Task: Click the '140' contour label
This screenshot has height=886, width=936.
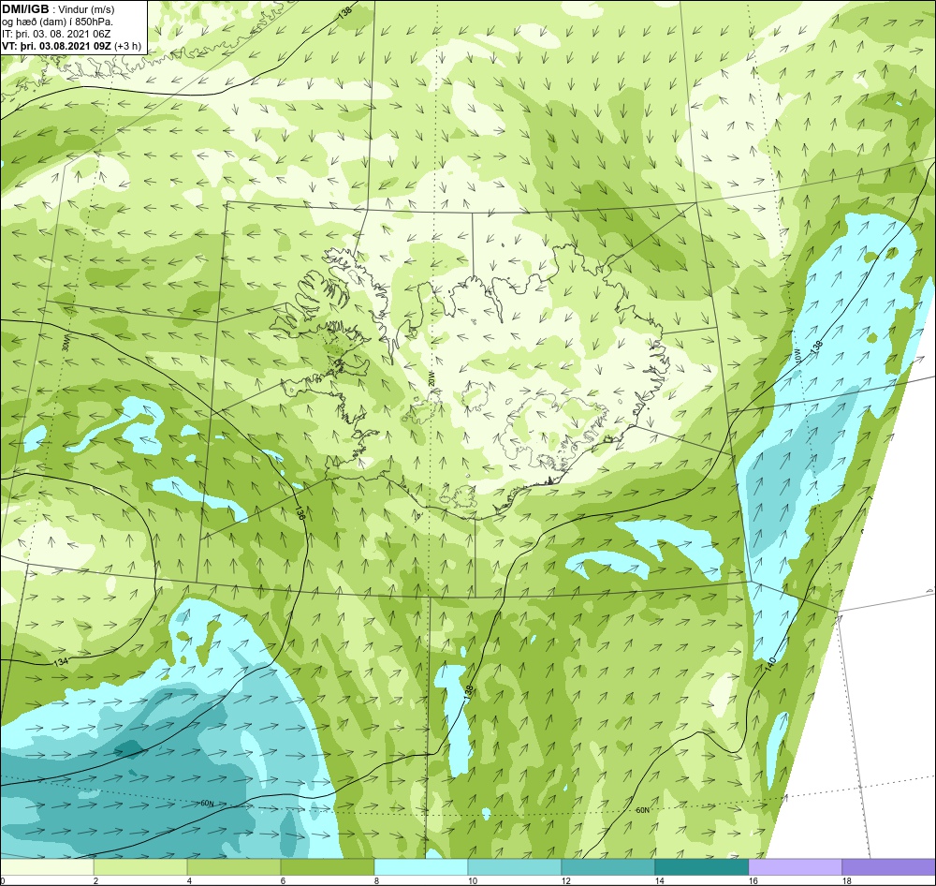Action: tap(770, 664)
